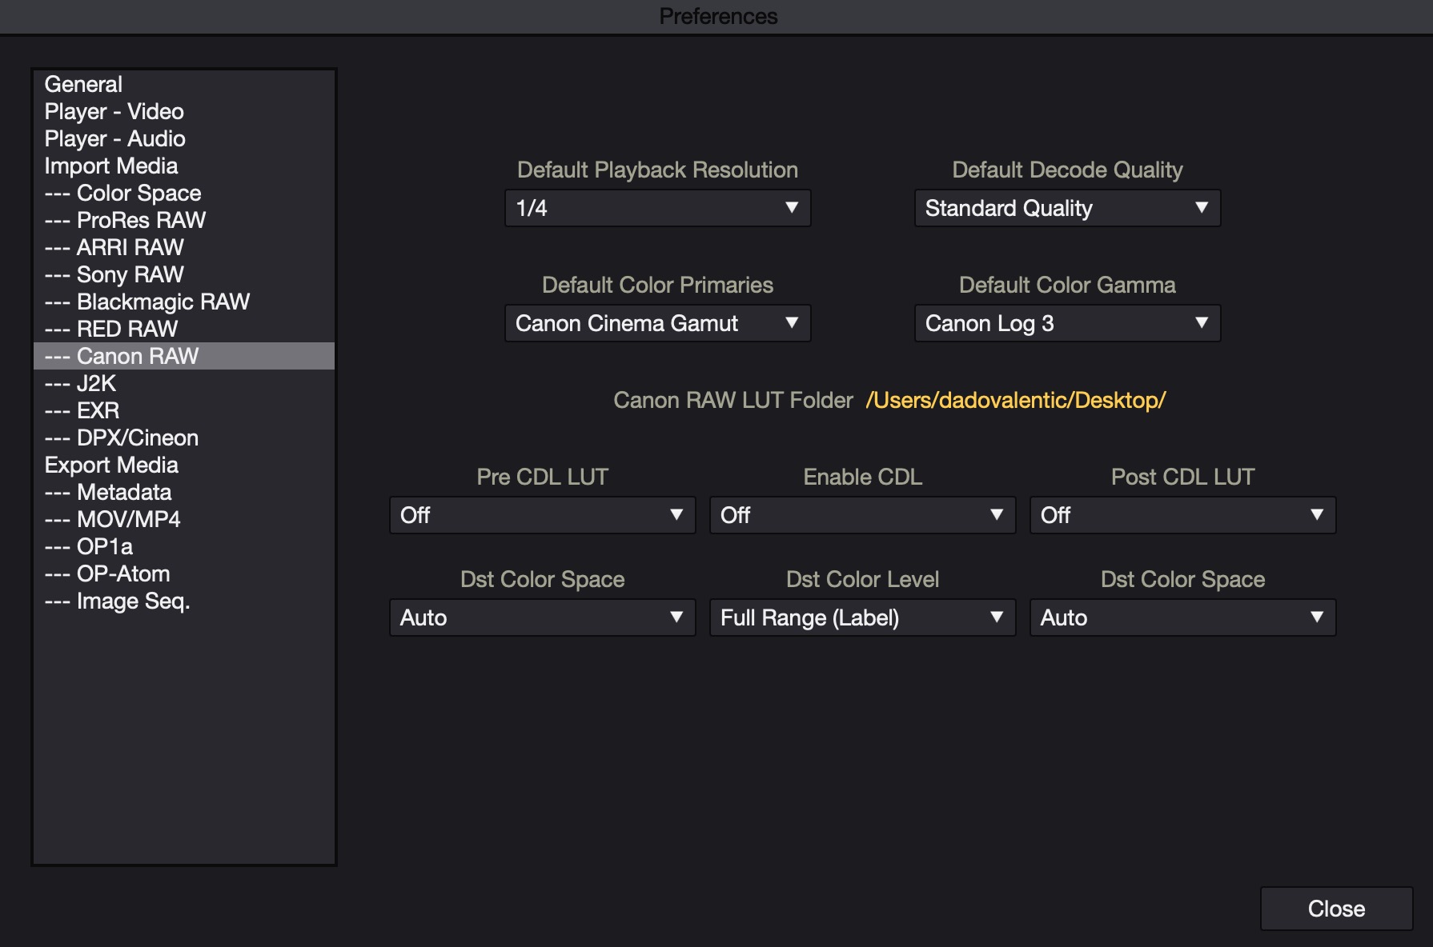Select RED RAW in the sidebar
This screenshot has height=947, width=1433.
pos(111,329)
